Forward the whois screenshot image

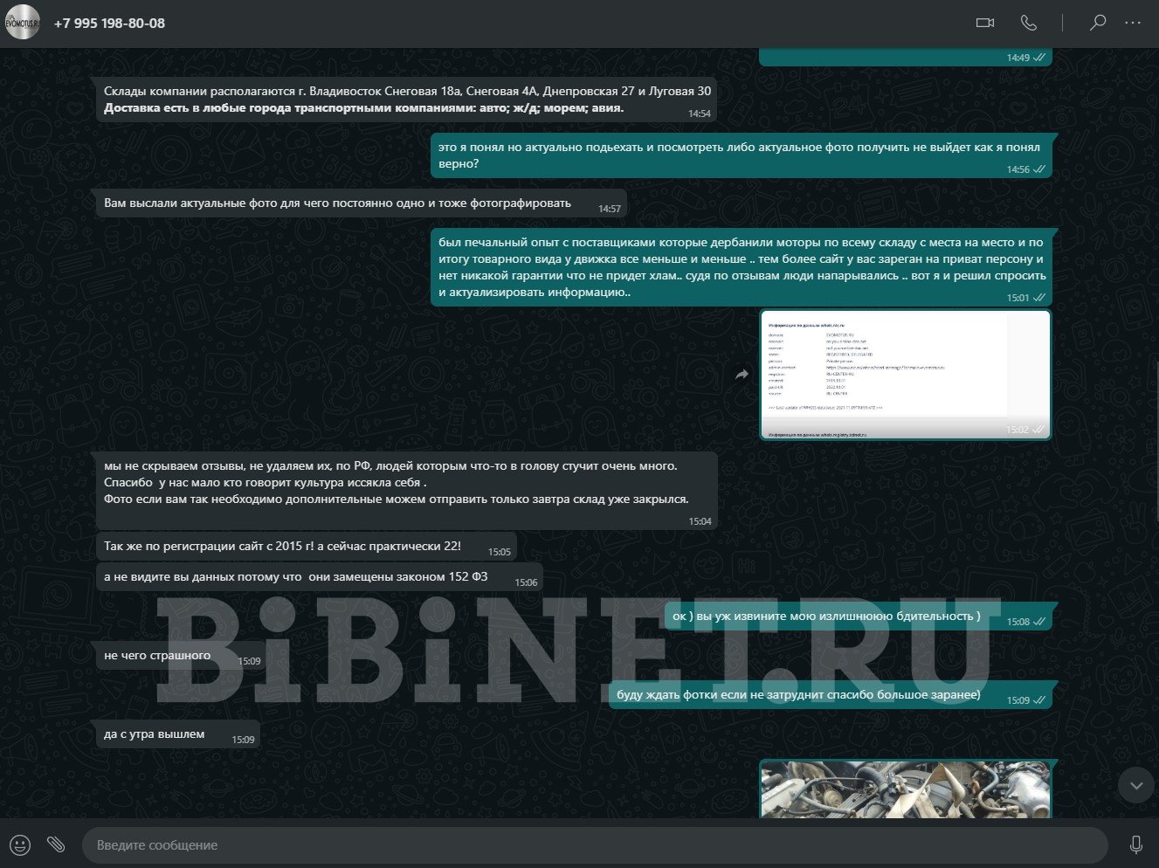[742, 375]
